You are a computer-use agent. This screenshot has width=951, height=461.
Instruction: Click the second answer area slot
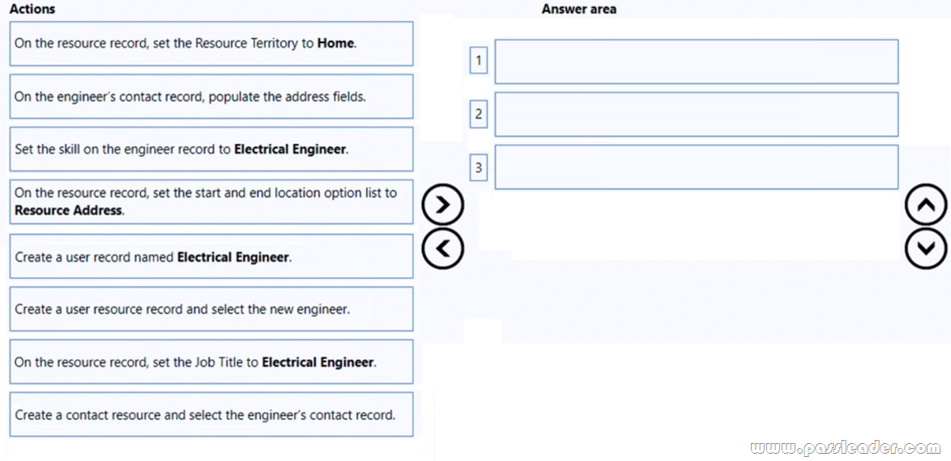(696, 114)
